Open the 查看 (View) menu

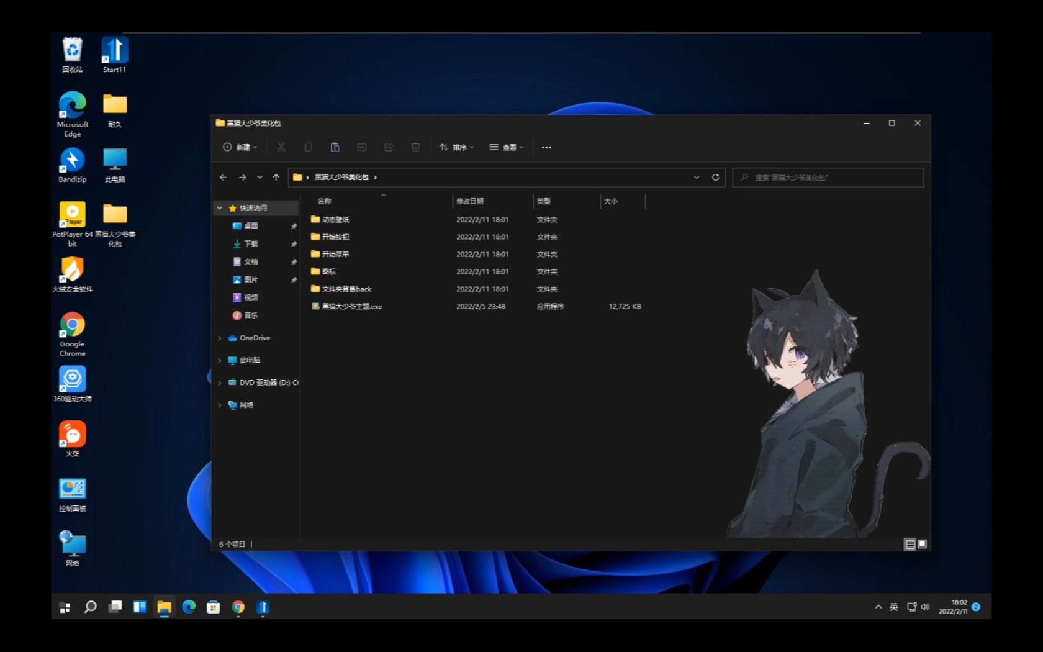507,147
